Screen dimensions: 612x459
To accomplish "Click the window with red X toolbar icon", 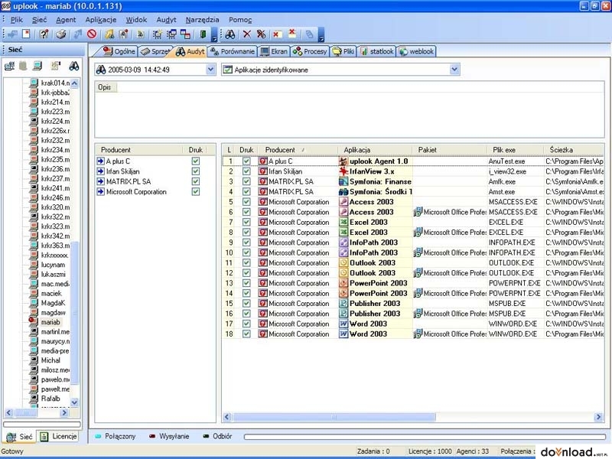I will click(x=277, y=34).
